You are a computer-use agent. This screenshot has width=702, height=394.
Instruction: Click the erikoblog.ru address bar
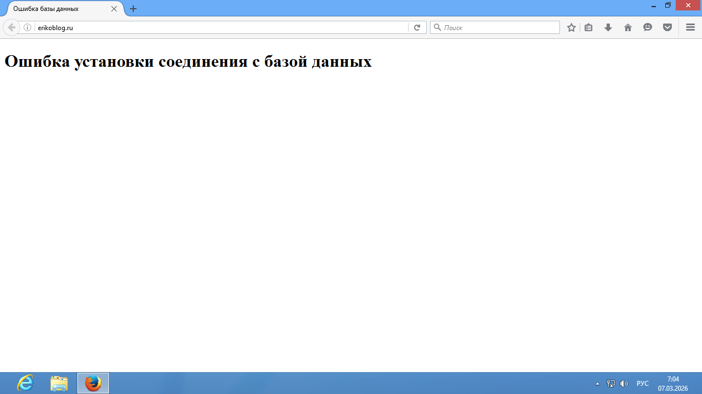[219, 27]
